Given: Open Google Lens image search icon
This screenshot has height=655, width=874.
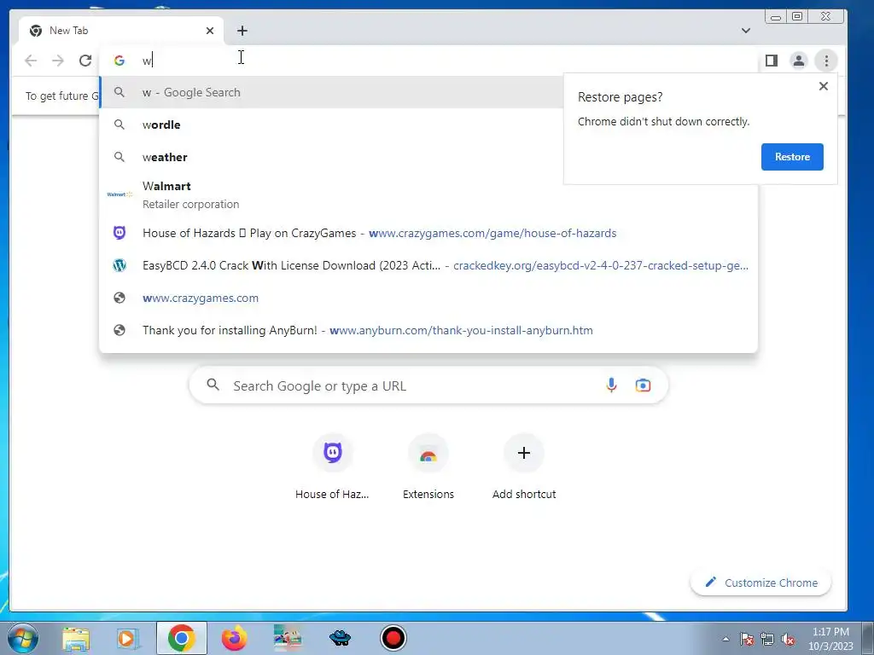Looking at the screenshot, I should click(643, 385).
